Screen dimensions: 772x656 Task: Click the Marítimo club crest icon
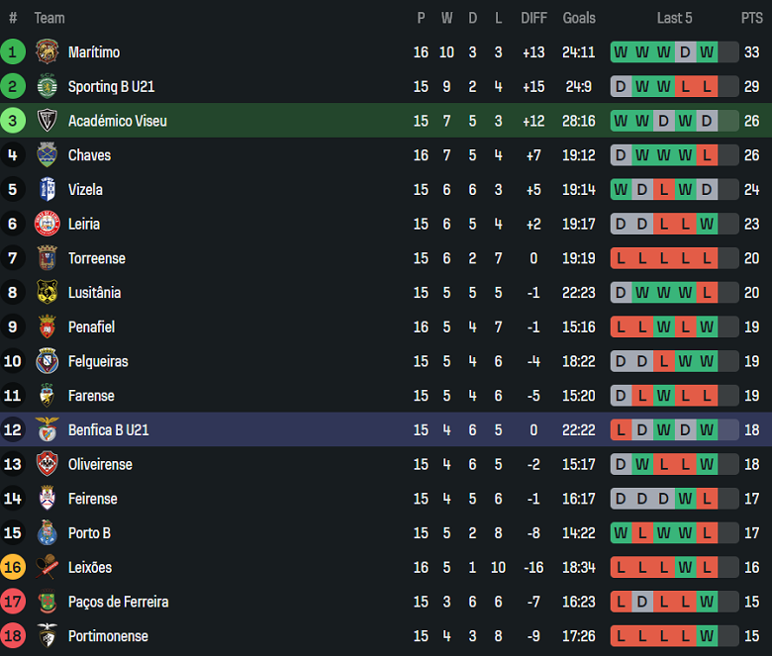pos(47,51)
